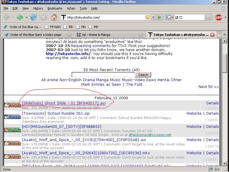The image size is (229, 172).
Task: Click the search magnifier icon
Action: point(208,17)
